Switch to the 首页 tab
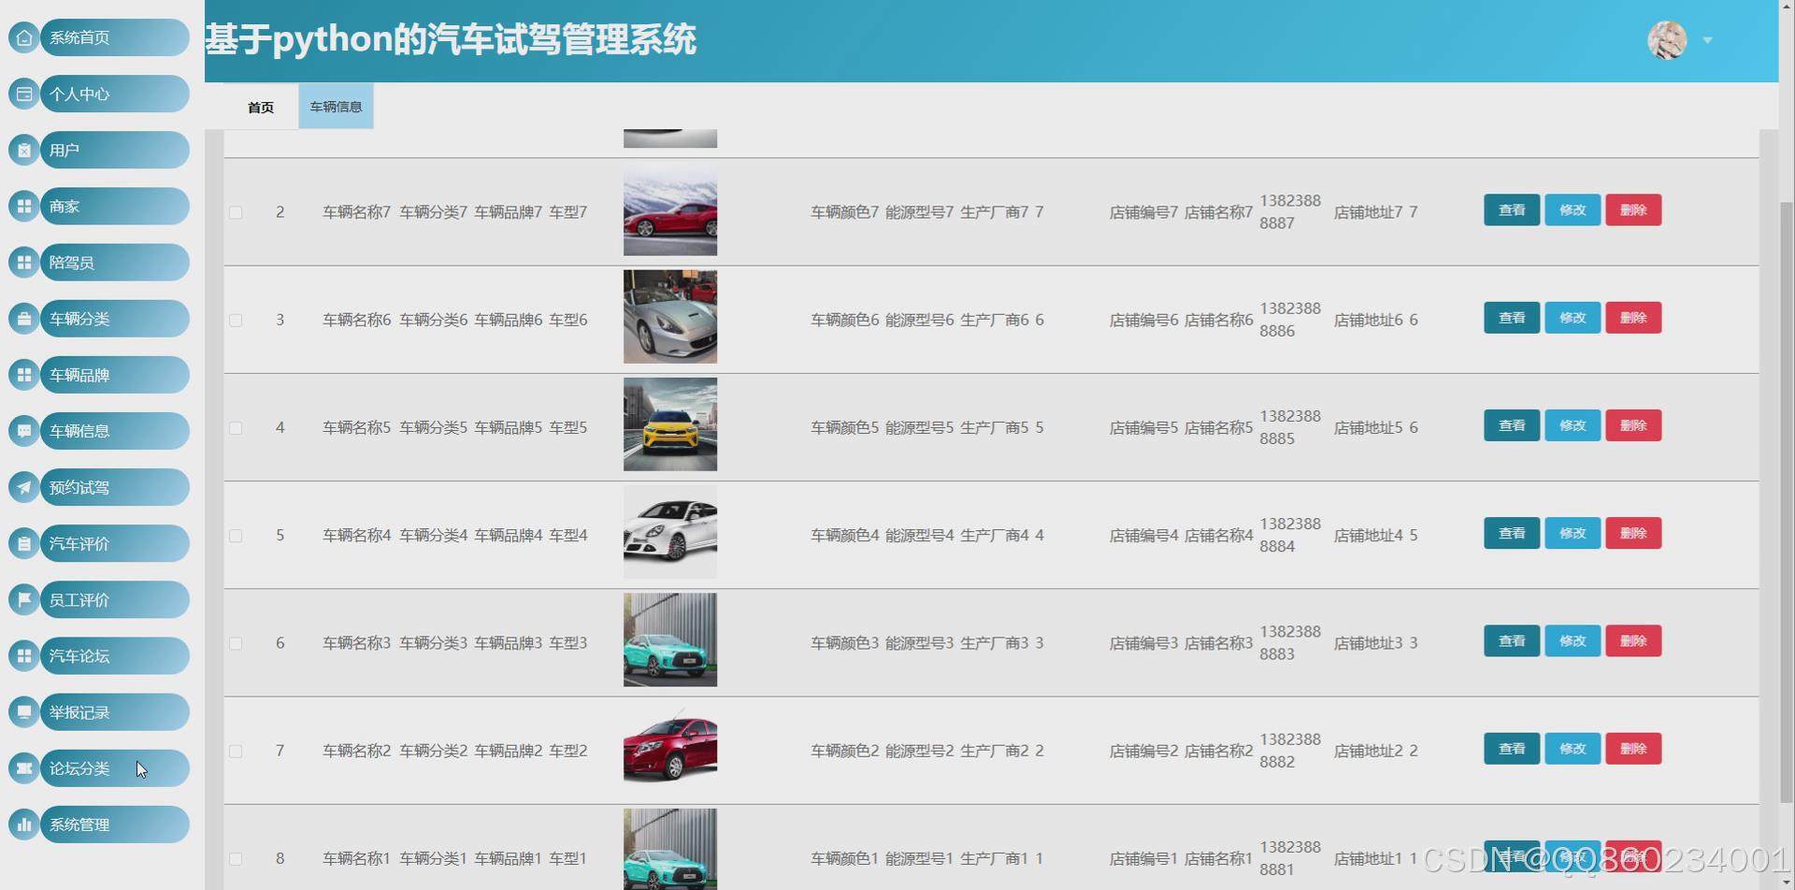 pos(261,108)
